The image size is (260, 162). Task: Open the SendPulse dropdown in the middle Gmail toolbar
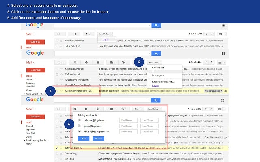coord(154,62)
